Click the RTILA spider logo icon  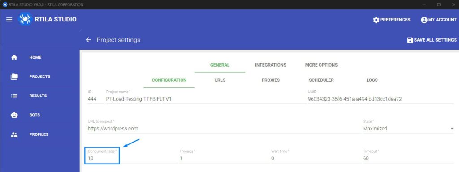click(x=25, y=19)
